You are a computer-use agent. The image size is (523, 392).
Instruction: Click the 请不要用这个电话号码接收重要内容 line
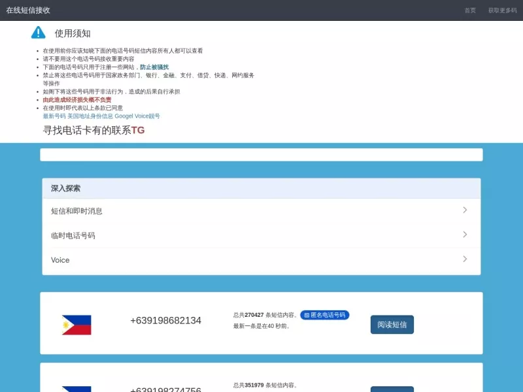(89, 59)
